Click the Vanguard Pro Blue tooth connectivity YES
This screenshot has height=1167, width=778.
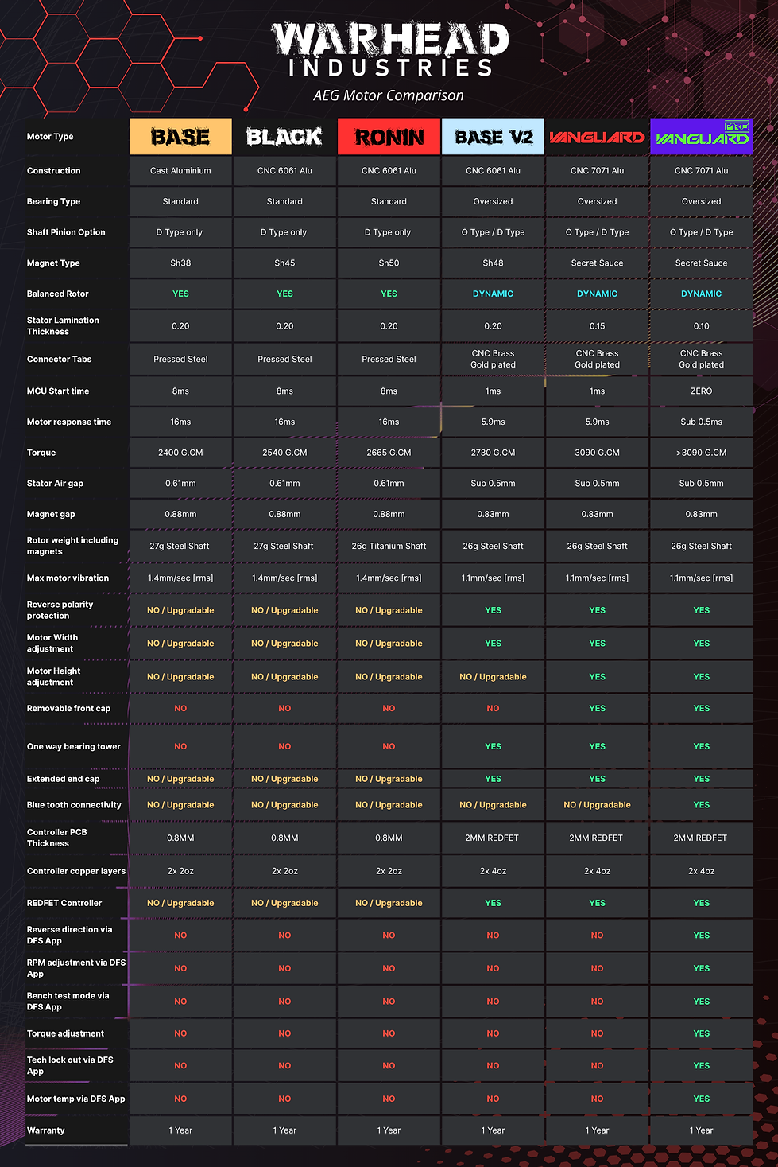click(701, 805)
